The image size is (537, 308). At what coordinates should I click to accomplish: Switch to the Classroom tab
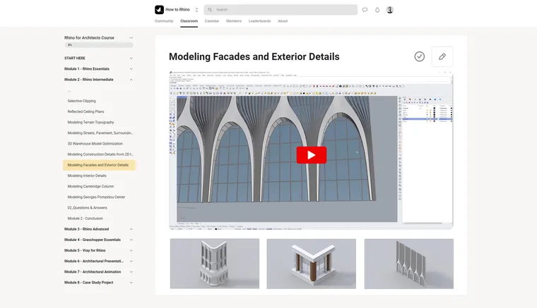[x=189, y=21]
